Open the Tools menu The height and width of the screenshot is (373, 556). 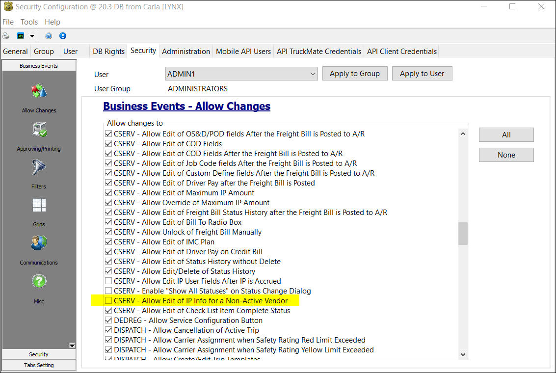click(29, 22)
